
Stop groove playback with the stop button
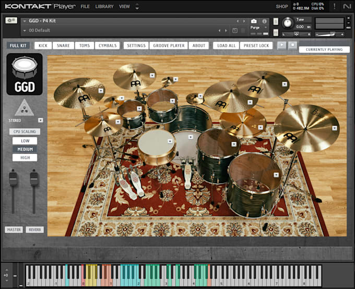292,45
